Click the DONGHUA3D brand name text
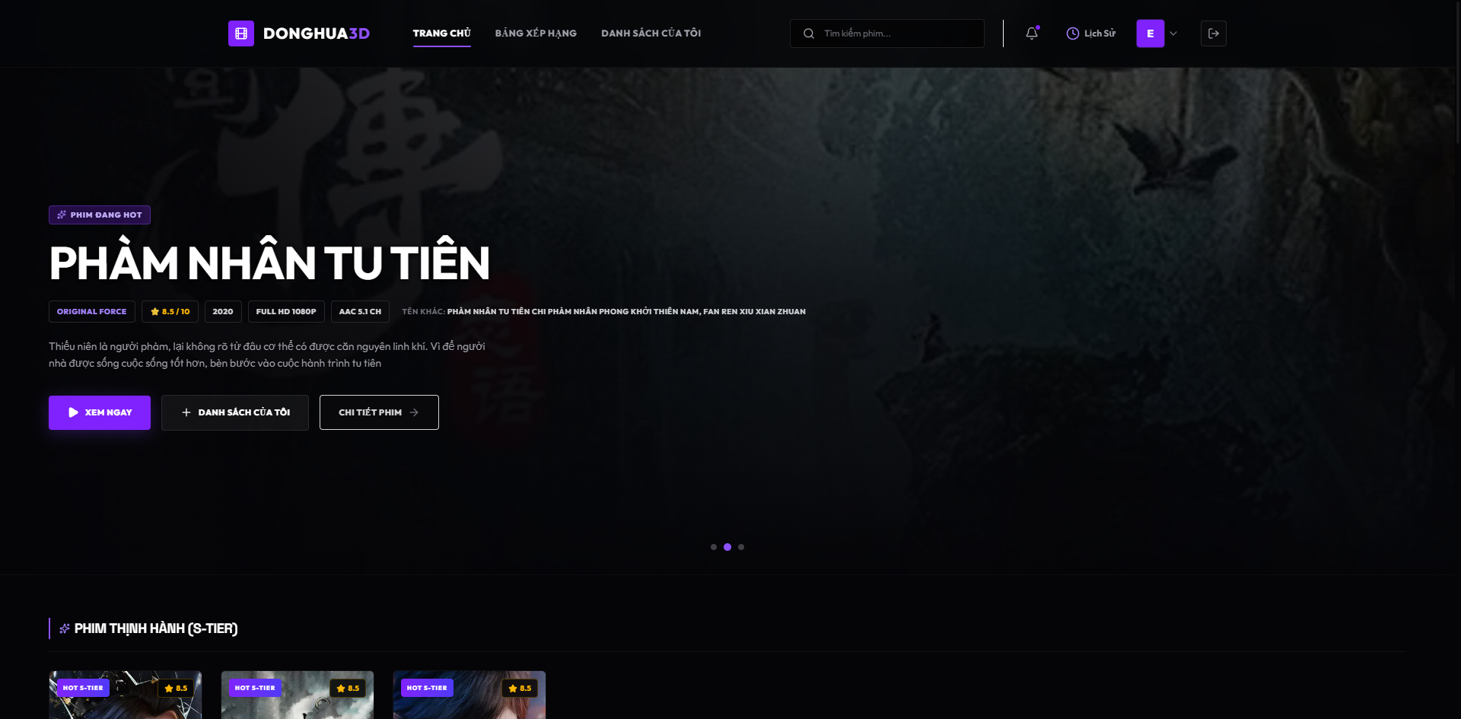This screenshot has height=719, width=1461. tap(317, 33)
